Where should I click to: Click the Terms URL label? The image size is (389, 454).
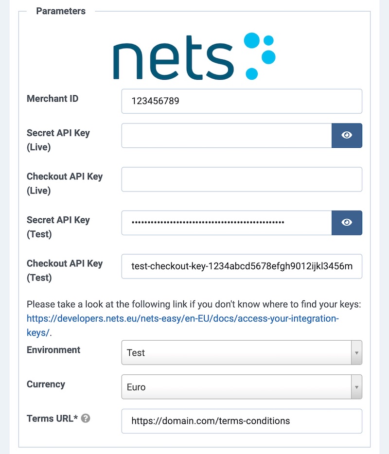(x=52, y=418)
